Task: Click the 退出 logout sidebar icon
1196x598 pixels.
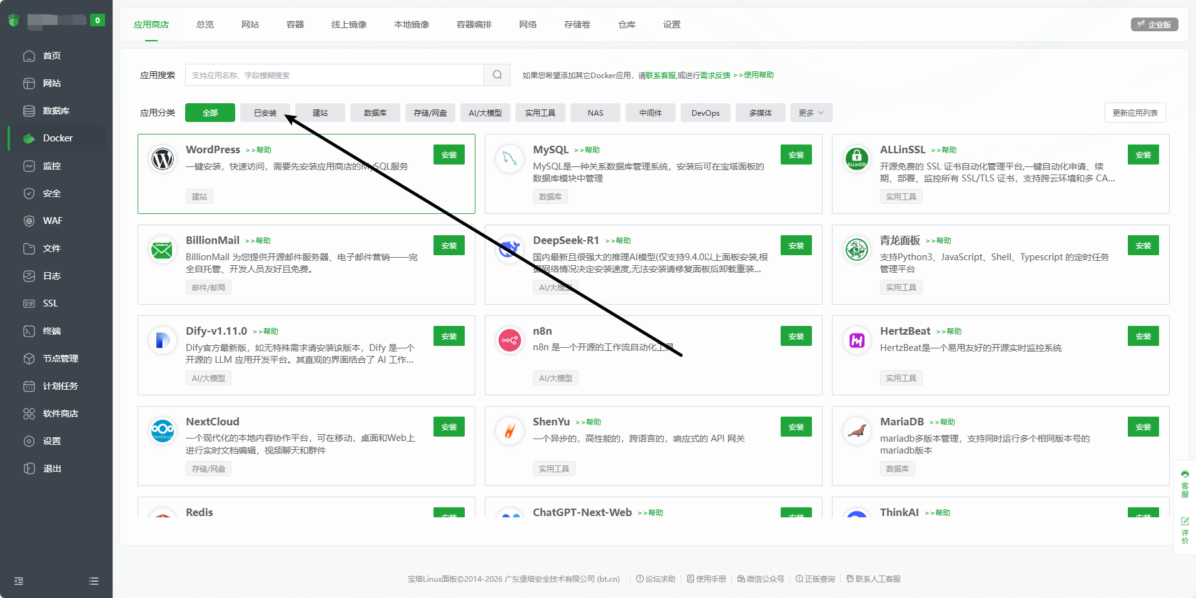Action: click(x=29, y=469)
